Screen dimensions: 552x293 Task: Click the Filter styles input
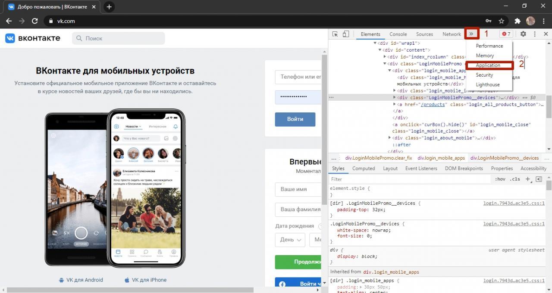click(410, 179)
